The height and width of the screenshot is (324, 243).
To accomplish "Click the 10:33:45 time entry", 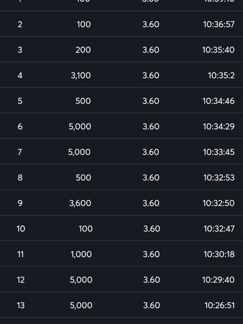I will pos(219,152).
